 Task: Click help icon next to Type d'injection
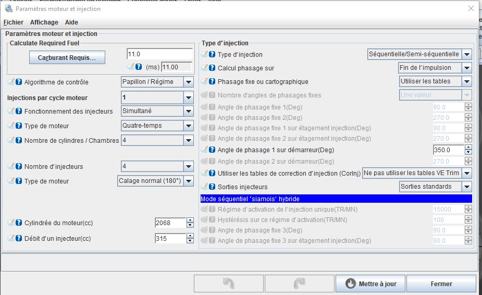tap(212, 54)
